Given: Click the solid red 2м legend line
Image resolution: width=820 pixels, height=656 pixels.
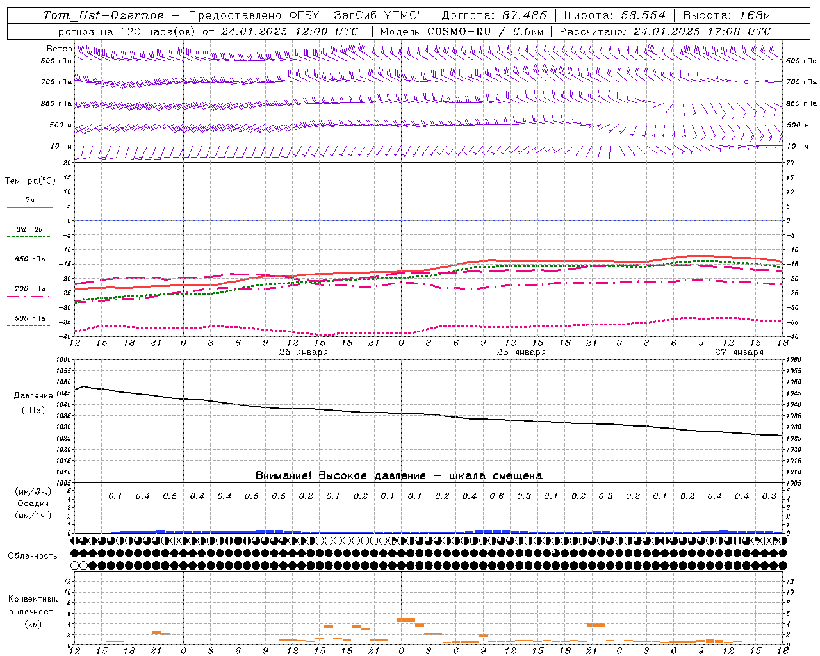Looking at the screenshot, I should click(29, 207).
